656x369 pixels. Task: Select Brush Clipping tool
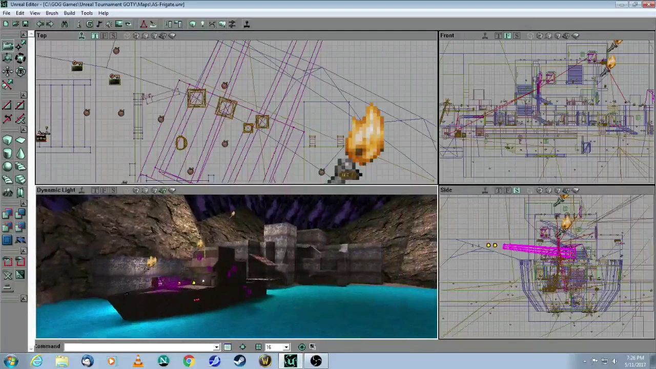(7, 84)
